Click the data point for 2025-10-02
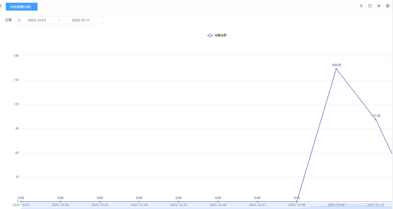Image resolution: width=393 pixels, height=209 pixels. pyautogui.click(x=60, y=202)
